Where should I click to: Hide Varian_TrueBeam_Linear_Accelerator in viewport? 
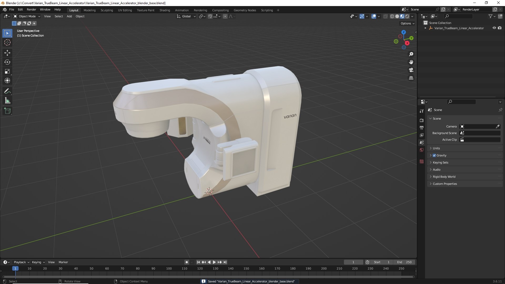tap(494, 28)
